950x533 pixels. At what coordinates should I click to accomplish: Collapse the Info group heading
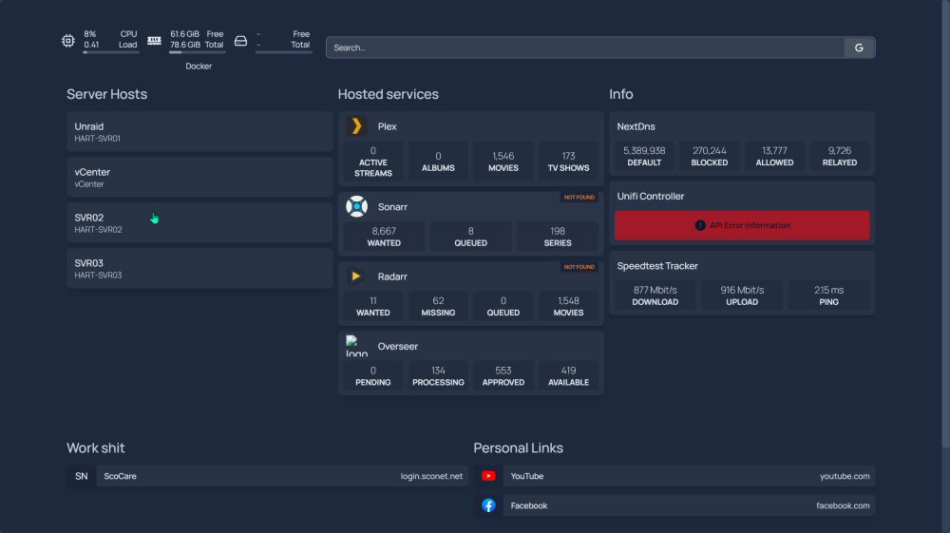(621, 94)
